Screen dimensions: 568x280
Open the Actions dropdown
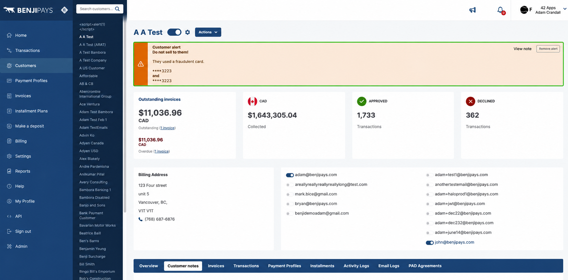[208, 32]
